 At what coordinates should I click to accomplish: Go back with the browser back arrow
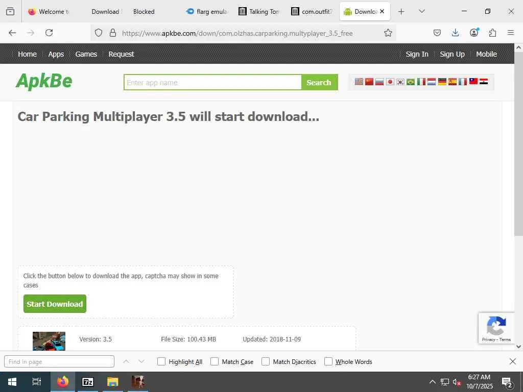pos(12,33)
